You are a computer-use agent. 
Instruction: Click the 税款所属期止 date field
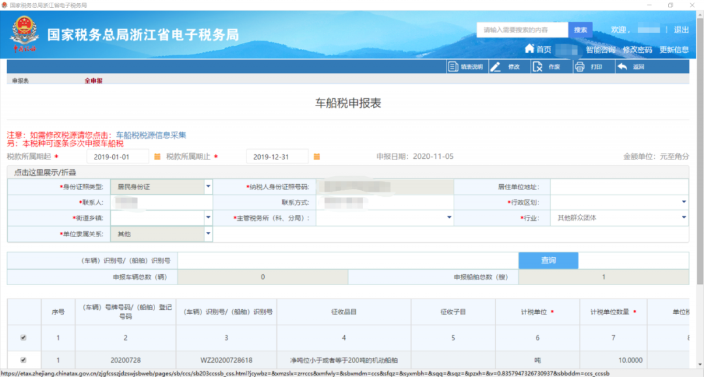(x=277, y=157)
